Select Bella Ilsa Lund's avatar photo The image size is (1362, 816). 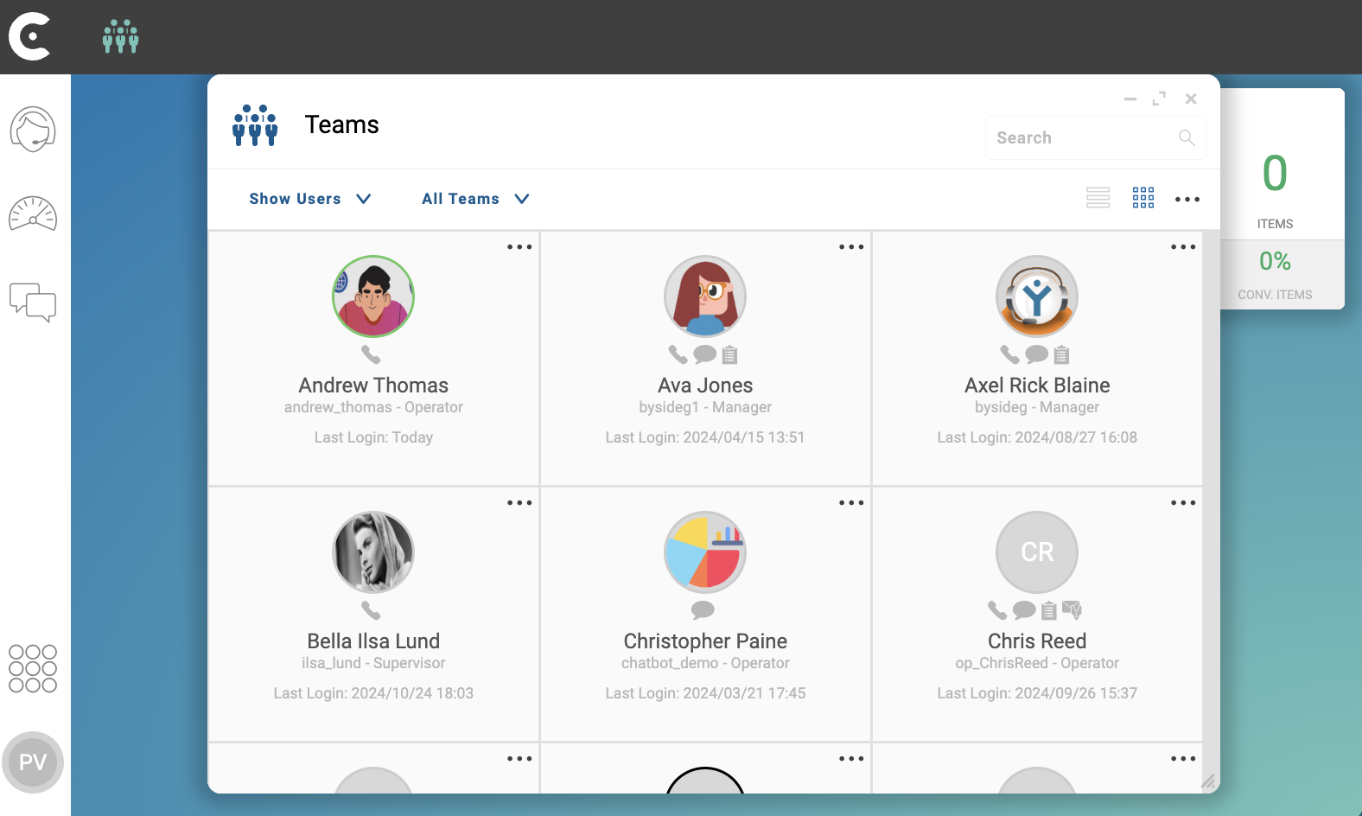coord(373,552)
